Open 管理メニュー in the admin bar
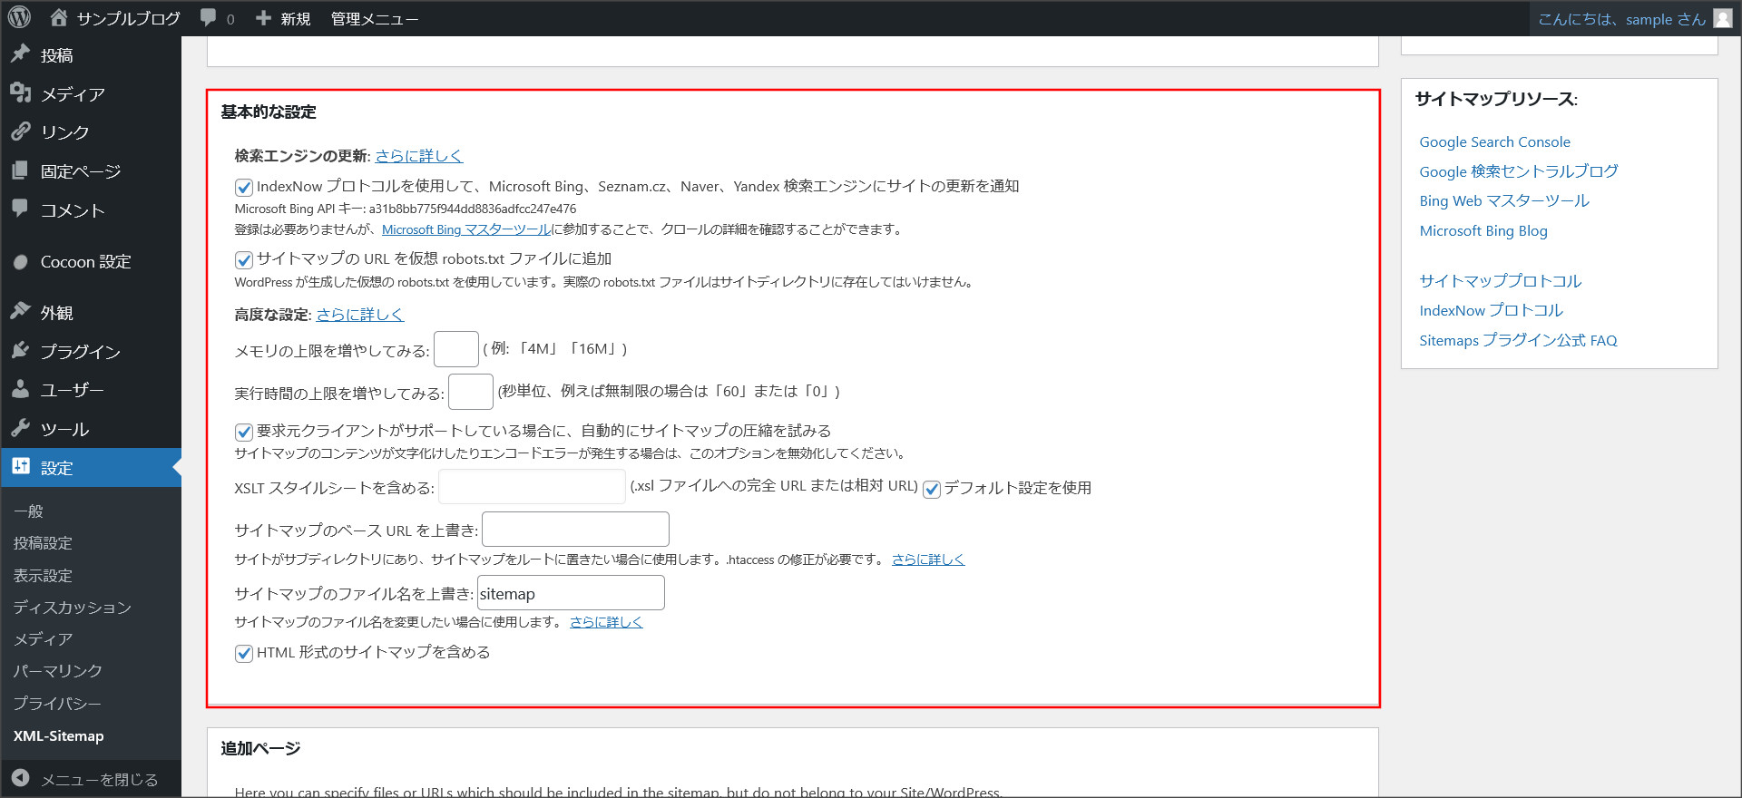 [374, 18]
